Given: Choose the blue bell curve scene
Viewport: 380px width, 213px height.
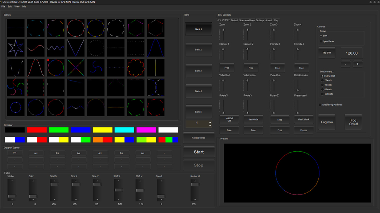Looking at the screenshot, I should tap(156, 48).
